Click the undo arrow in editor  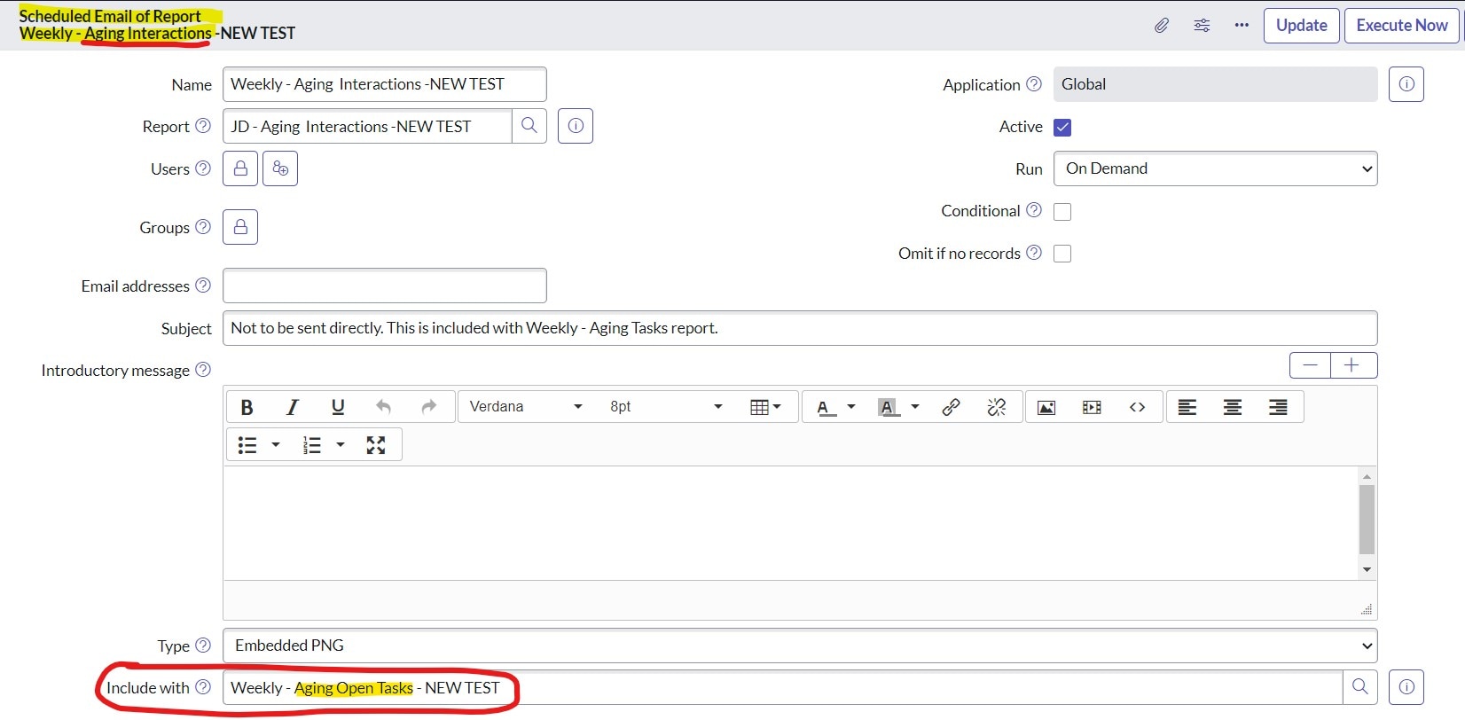383,407
